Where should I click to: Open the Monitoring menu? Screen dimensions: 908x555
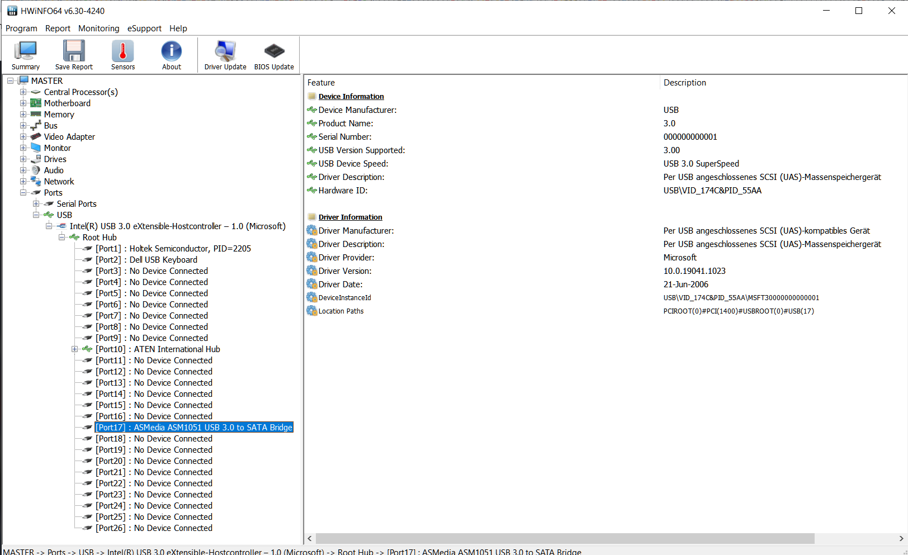(98, 29)
